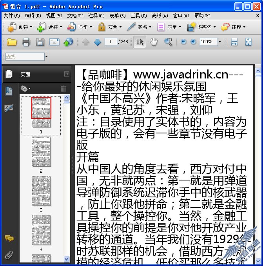This screenshot has height=266, width=263.
Task: Open the Bookmarks panel icon
Action: [x=9, y=91]
